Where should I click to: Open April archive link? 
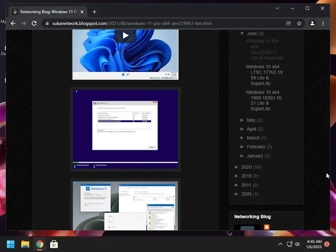pyautogui.click(x=251, y=129)
